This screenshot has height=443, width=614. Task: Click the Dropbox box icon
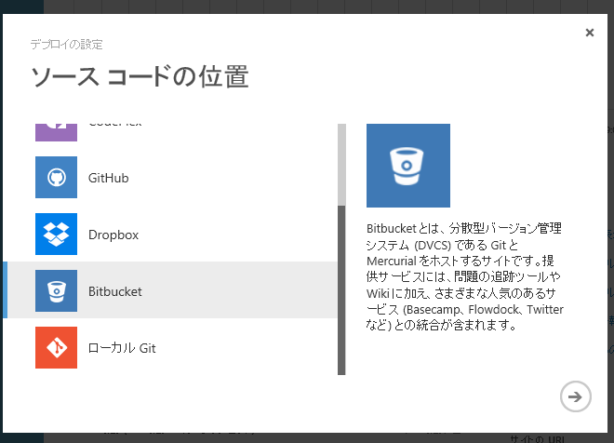[x=56, y=235]
